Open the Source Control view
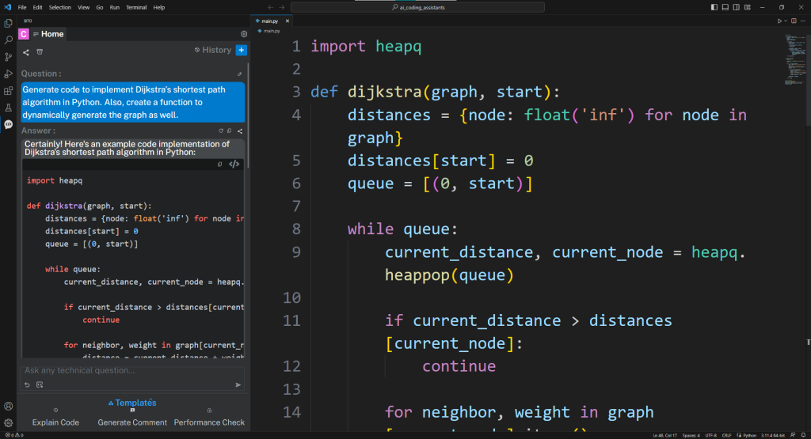Viewport: 811px width, 439px height. [8, 57]
